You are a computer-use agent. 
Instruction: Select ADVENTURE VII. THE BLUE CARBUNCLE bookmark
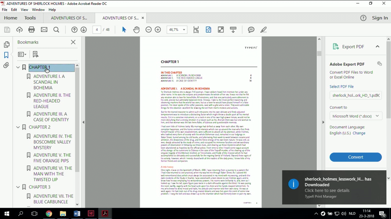tap(53, 199)
